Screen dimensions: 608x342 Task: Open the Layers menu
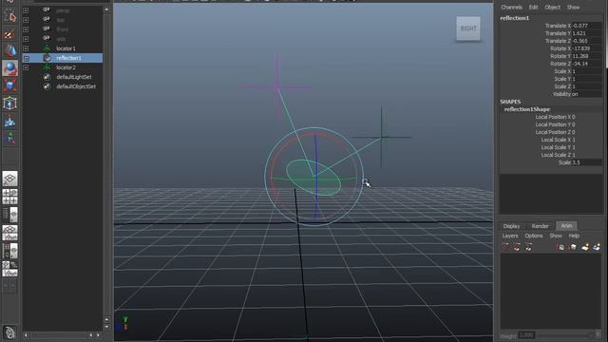510,236
